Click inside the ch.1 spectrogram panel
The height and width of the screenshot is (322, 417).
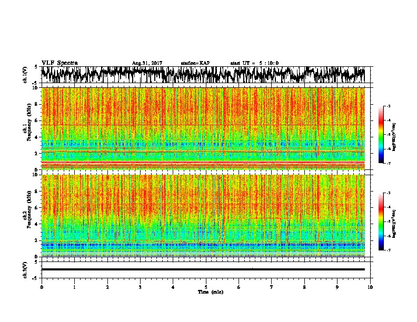coord(203,128)
